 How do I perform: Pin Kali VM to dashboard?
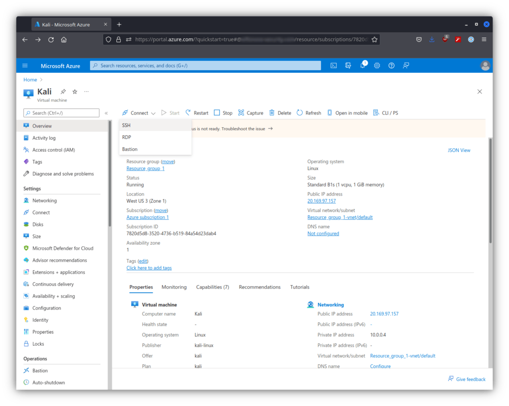(63, 92)
